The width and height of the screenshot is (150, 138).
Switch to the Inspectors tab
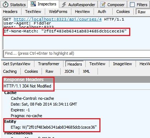(x=43, y=4)
